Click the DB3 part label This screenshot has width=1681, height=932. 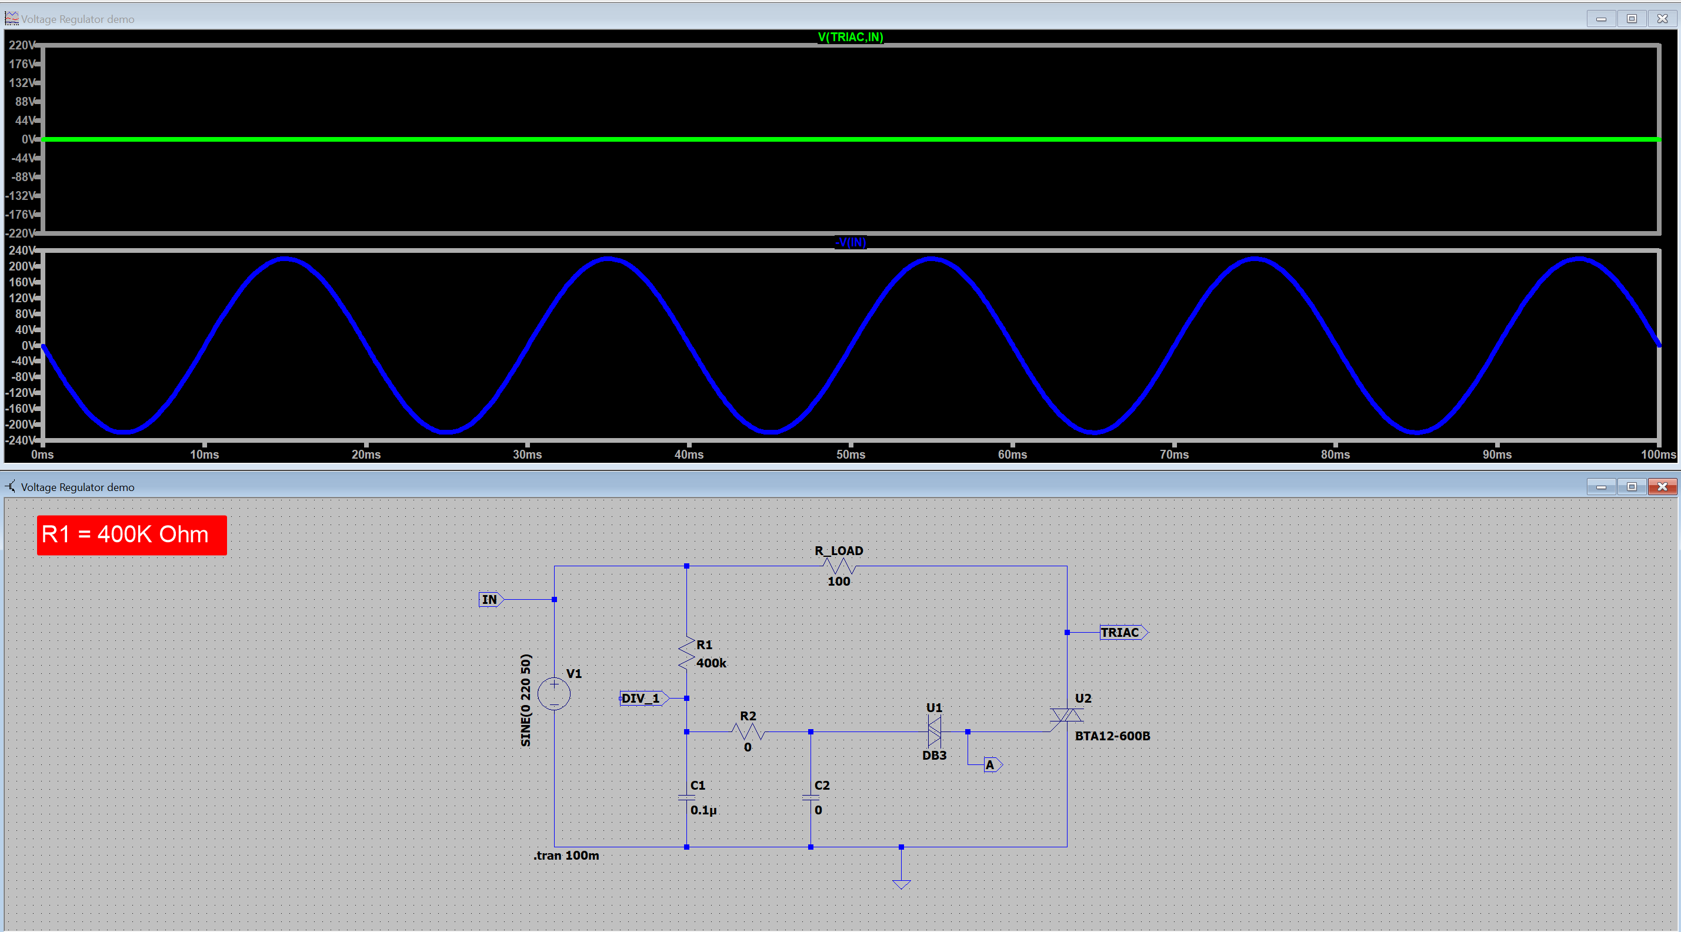click(x=934, y=755)
